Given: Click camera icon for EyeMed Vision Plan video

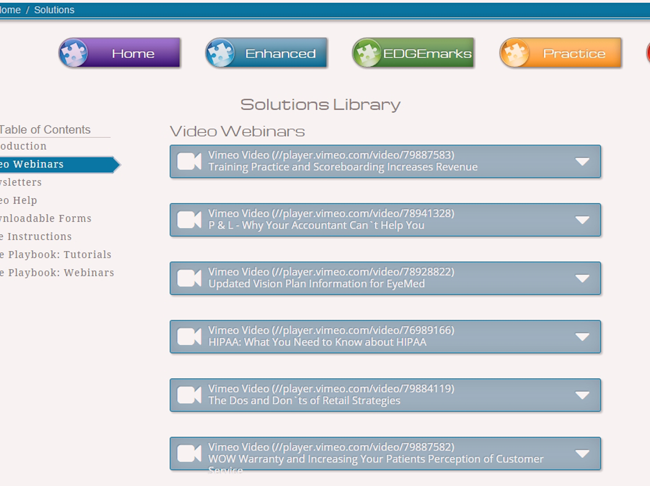Looking at the screenshot, I should 190,278.
